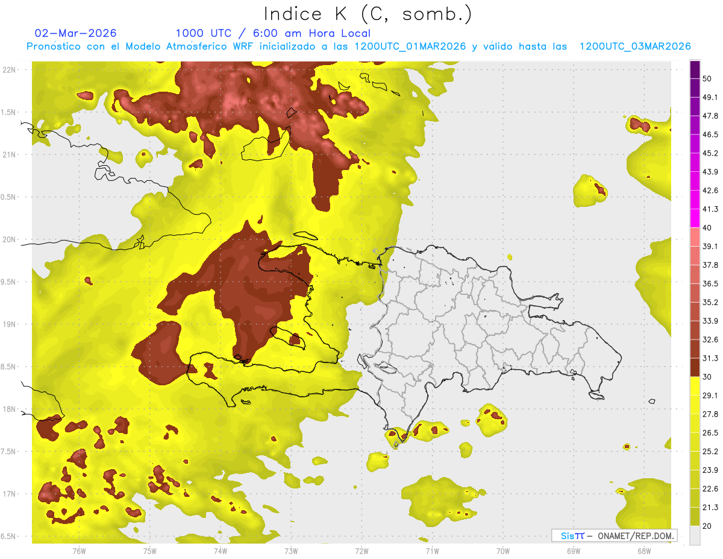Viewport: 723px width, 559px height.
Task: Click latitude axis label "21N"
Action: click(x=9, y=154)
